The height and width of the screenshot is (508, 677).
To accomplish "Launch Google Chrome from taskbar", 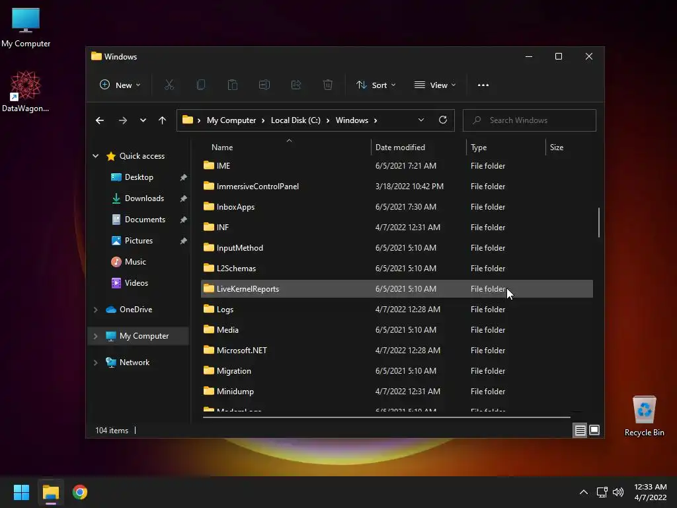I will tap(80, 492).
